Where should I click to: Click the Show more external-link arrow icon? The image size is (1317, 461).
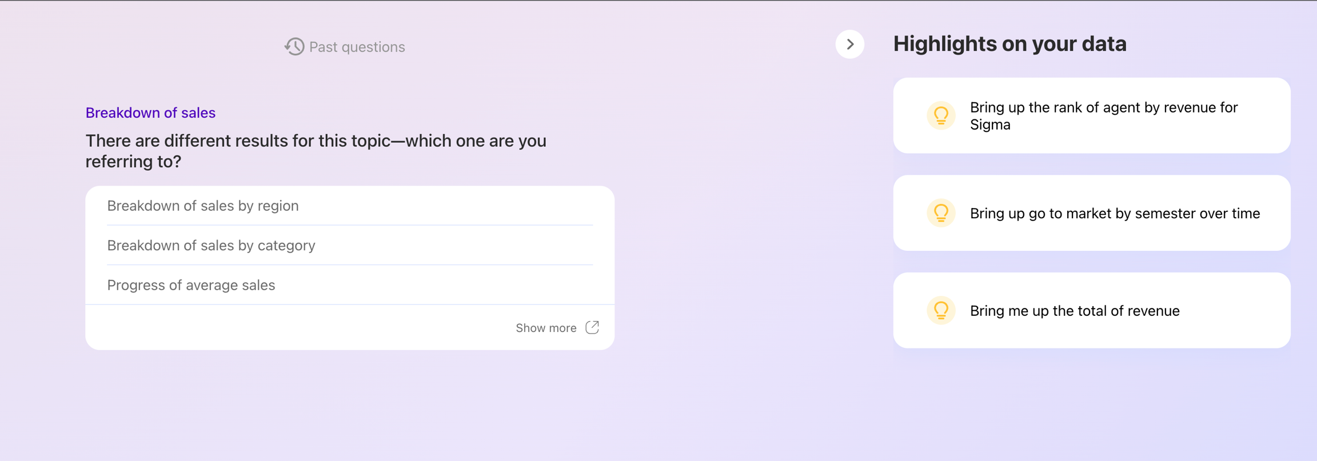point(592,327)
